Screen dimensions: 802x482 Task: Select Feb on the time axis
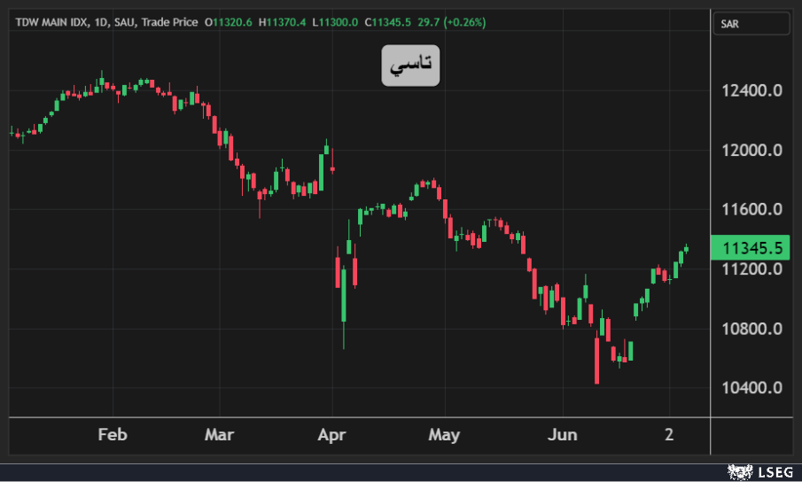coord(112,435)
